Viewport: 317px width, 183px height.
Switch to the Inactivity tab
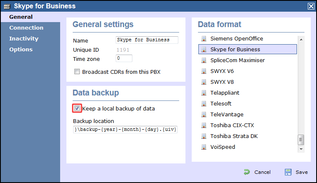24,38
